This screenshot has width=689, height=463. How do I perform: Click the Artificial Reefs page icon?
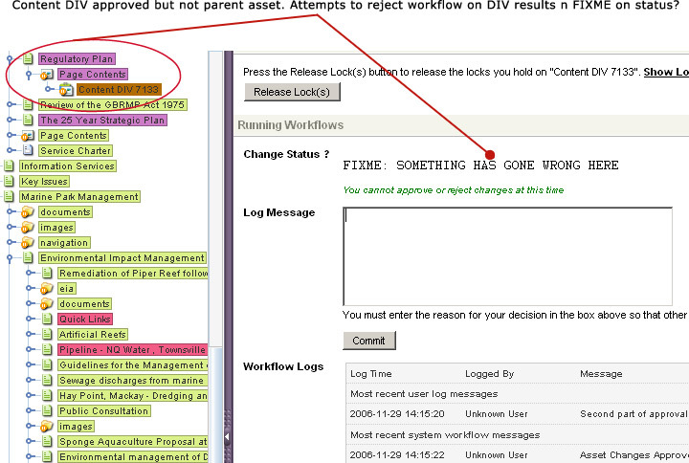48,334
